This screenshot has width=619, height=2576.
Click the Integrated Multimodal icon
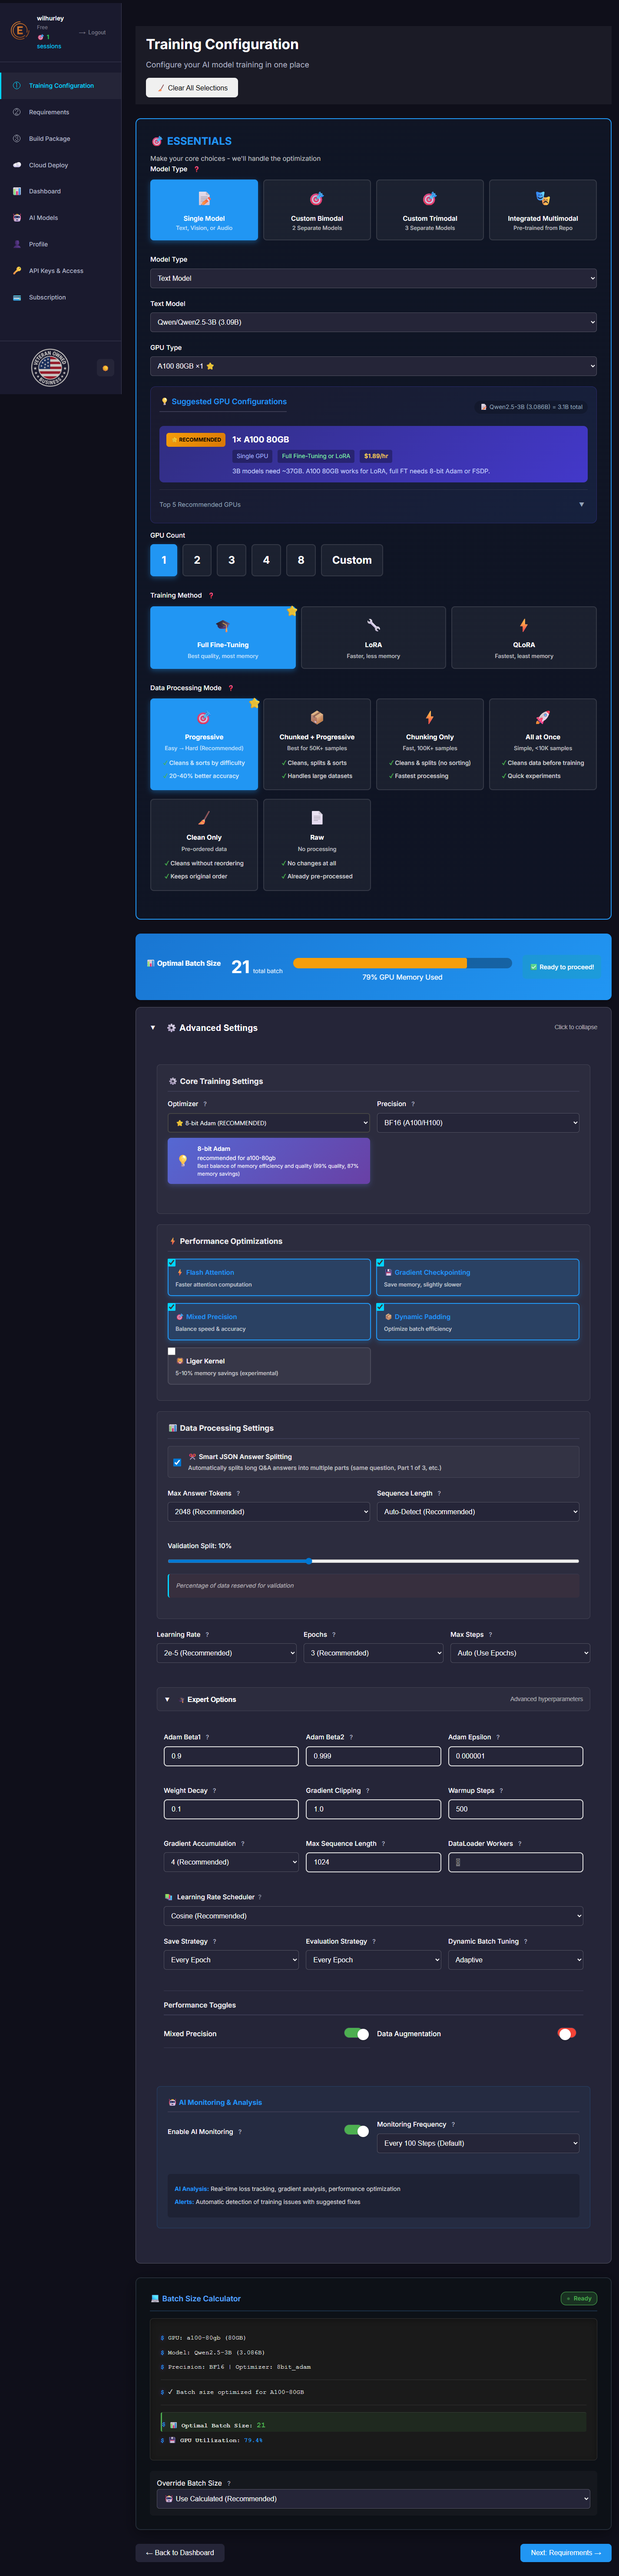point(542,199)
